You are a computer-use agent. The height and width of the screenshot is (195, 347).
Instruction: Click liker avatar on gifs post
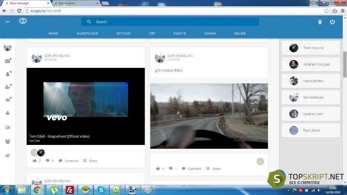[260, 161]
